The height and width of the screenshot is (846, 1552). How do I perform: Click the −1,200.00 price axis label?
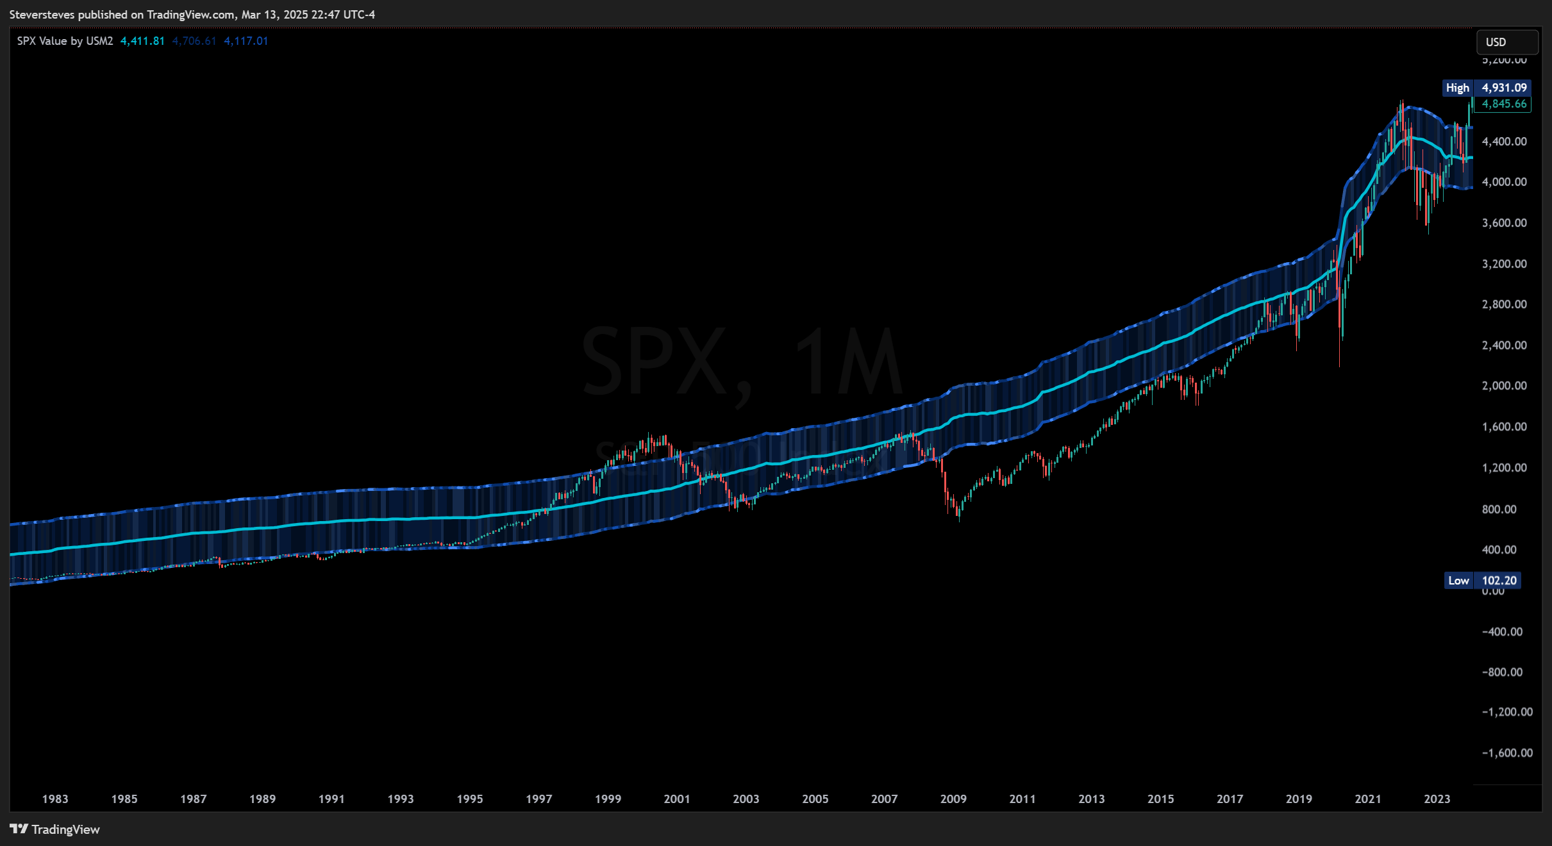tap(1507, 712)
